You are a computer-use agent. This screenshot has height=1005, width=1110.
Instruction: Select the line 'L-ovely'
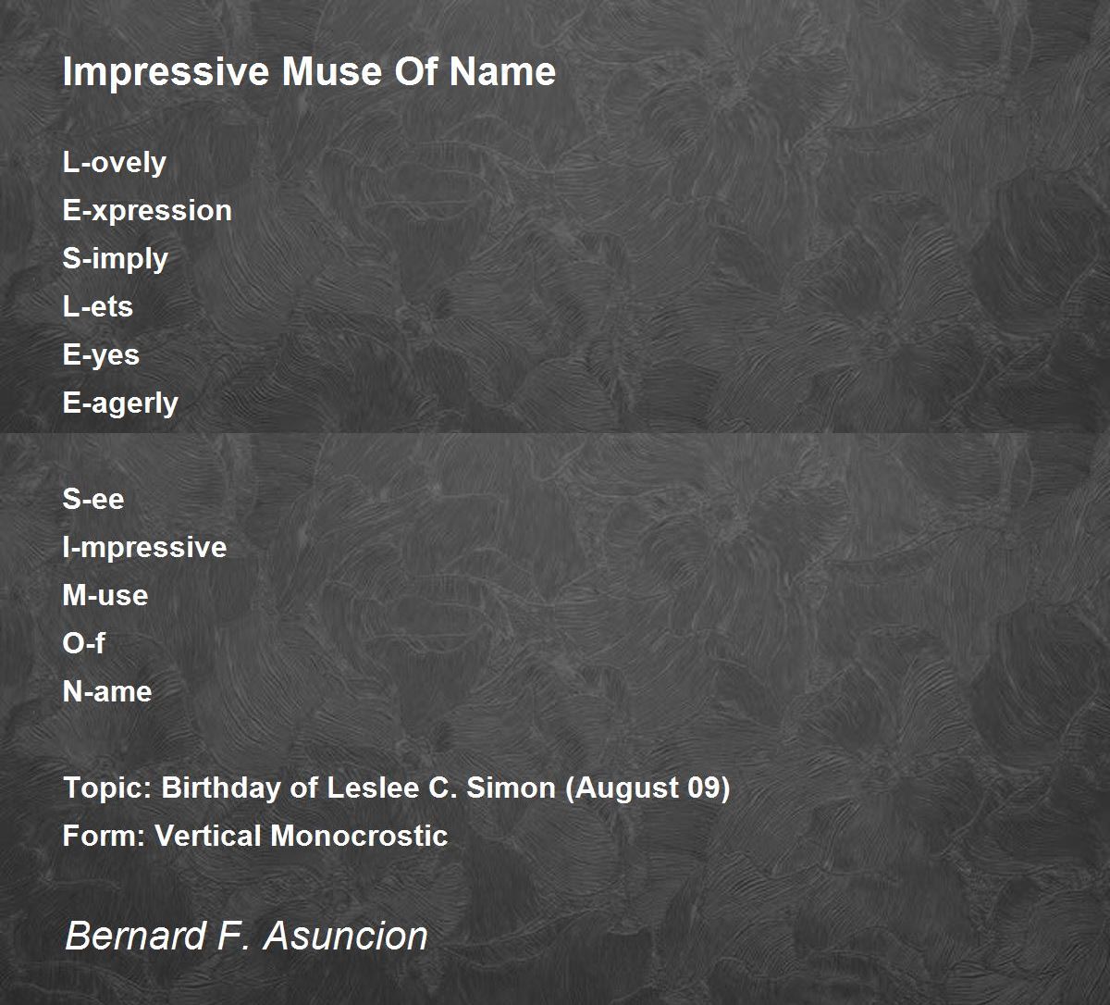point(115,163)
